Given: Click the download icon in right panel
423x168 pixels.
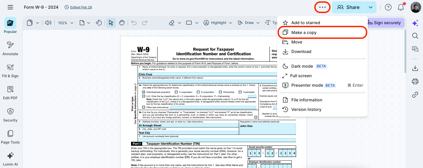Looking at the screenshot, I should pos(415,68).
